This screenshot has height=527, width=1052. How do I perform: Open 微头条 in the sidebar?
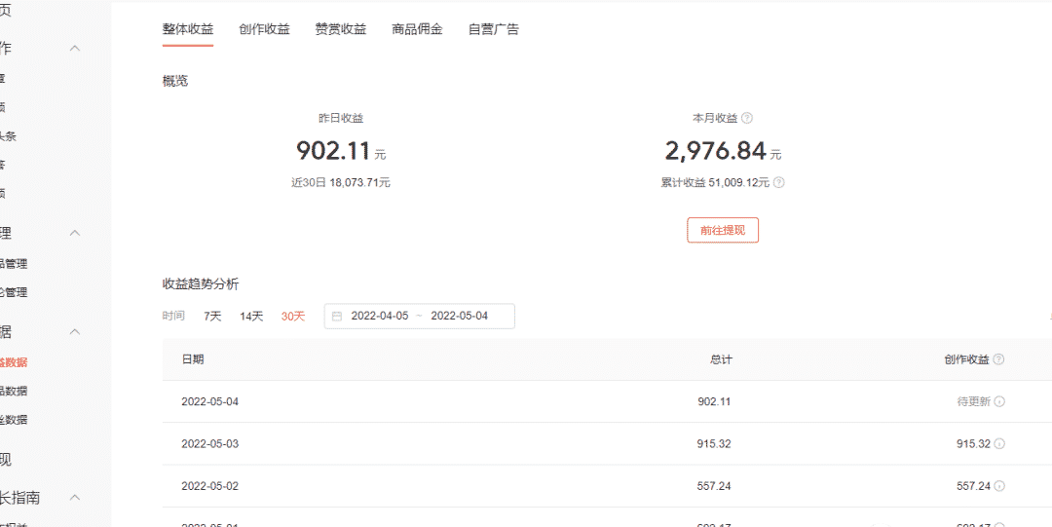coord(8,136)
